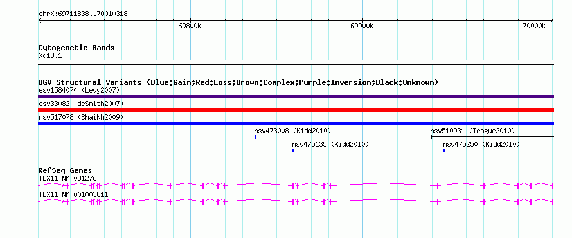572x238 pixels.
Task: Click the 69800k ruler label
Action: tap(190, 26)
